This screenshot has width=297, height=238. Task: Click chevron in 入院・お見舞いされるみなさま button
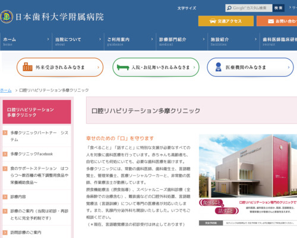[x=194, y=67]
